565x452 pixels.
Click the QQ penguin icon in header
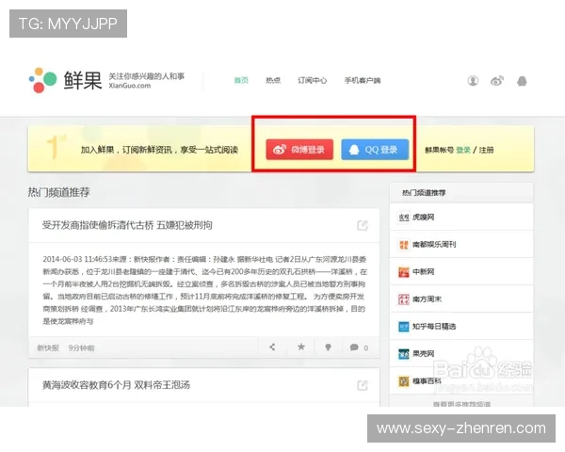pos(522,81)
